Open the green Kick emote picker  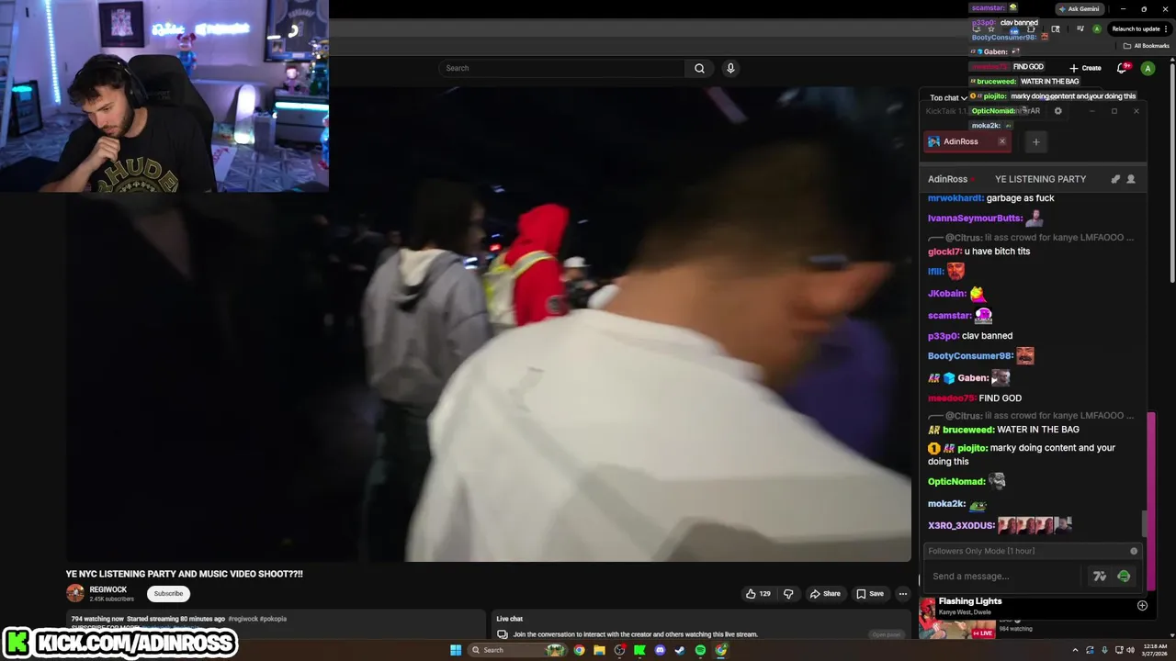tap(1124, 577)
